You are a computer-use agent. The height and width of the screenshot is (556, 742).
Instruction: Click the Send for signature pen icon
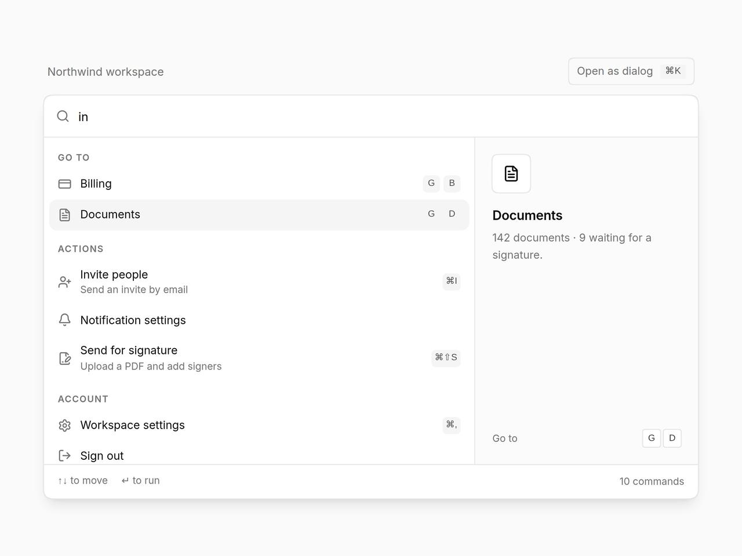coord(65,359)
